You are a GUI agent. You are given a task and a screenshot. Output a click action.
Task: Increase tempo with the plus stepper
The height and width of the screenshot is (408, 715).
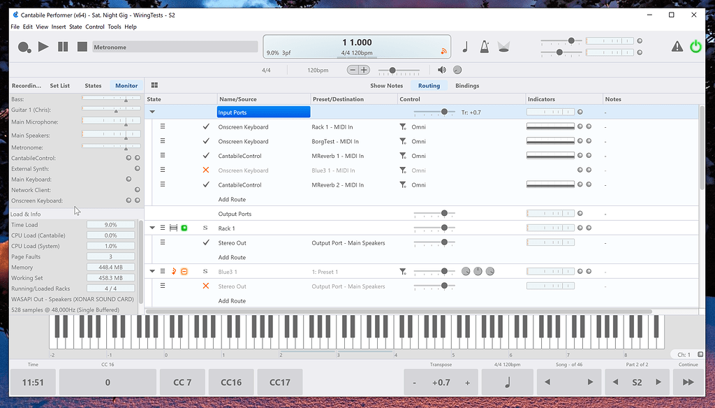coord(364,70)
